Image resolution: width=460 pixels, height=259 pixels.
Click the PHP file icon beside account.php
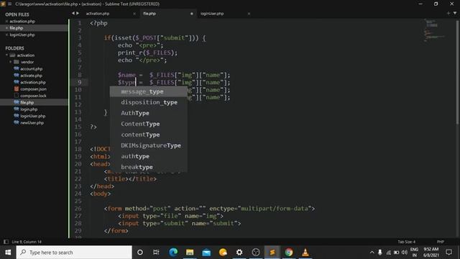tap(17, 68)
